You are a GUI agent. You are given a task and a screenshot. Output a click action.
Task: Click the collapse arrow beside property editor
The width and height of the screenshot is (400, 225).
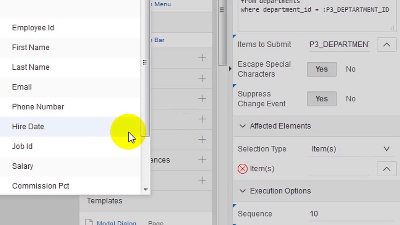pyautogui.click(x=230, y=68)
